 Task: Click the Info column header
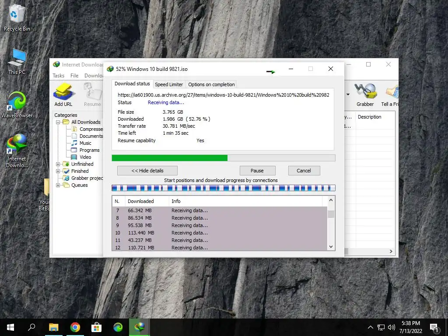coord(246,201)
